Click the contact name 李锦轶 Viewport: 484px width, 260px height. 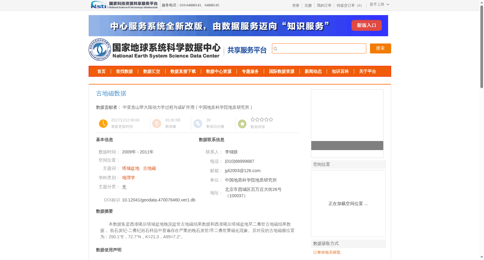pos(231,152)
